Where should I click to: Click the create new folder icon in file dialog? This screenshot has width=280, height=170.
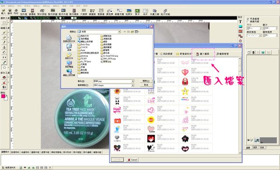[x=133, y=32]
